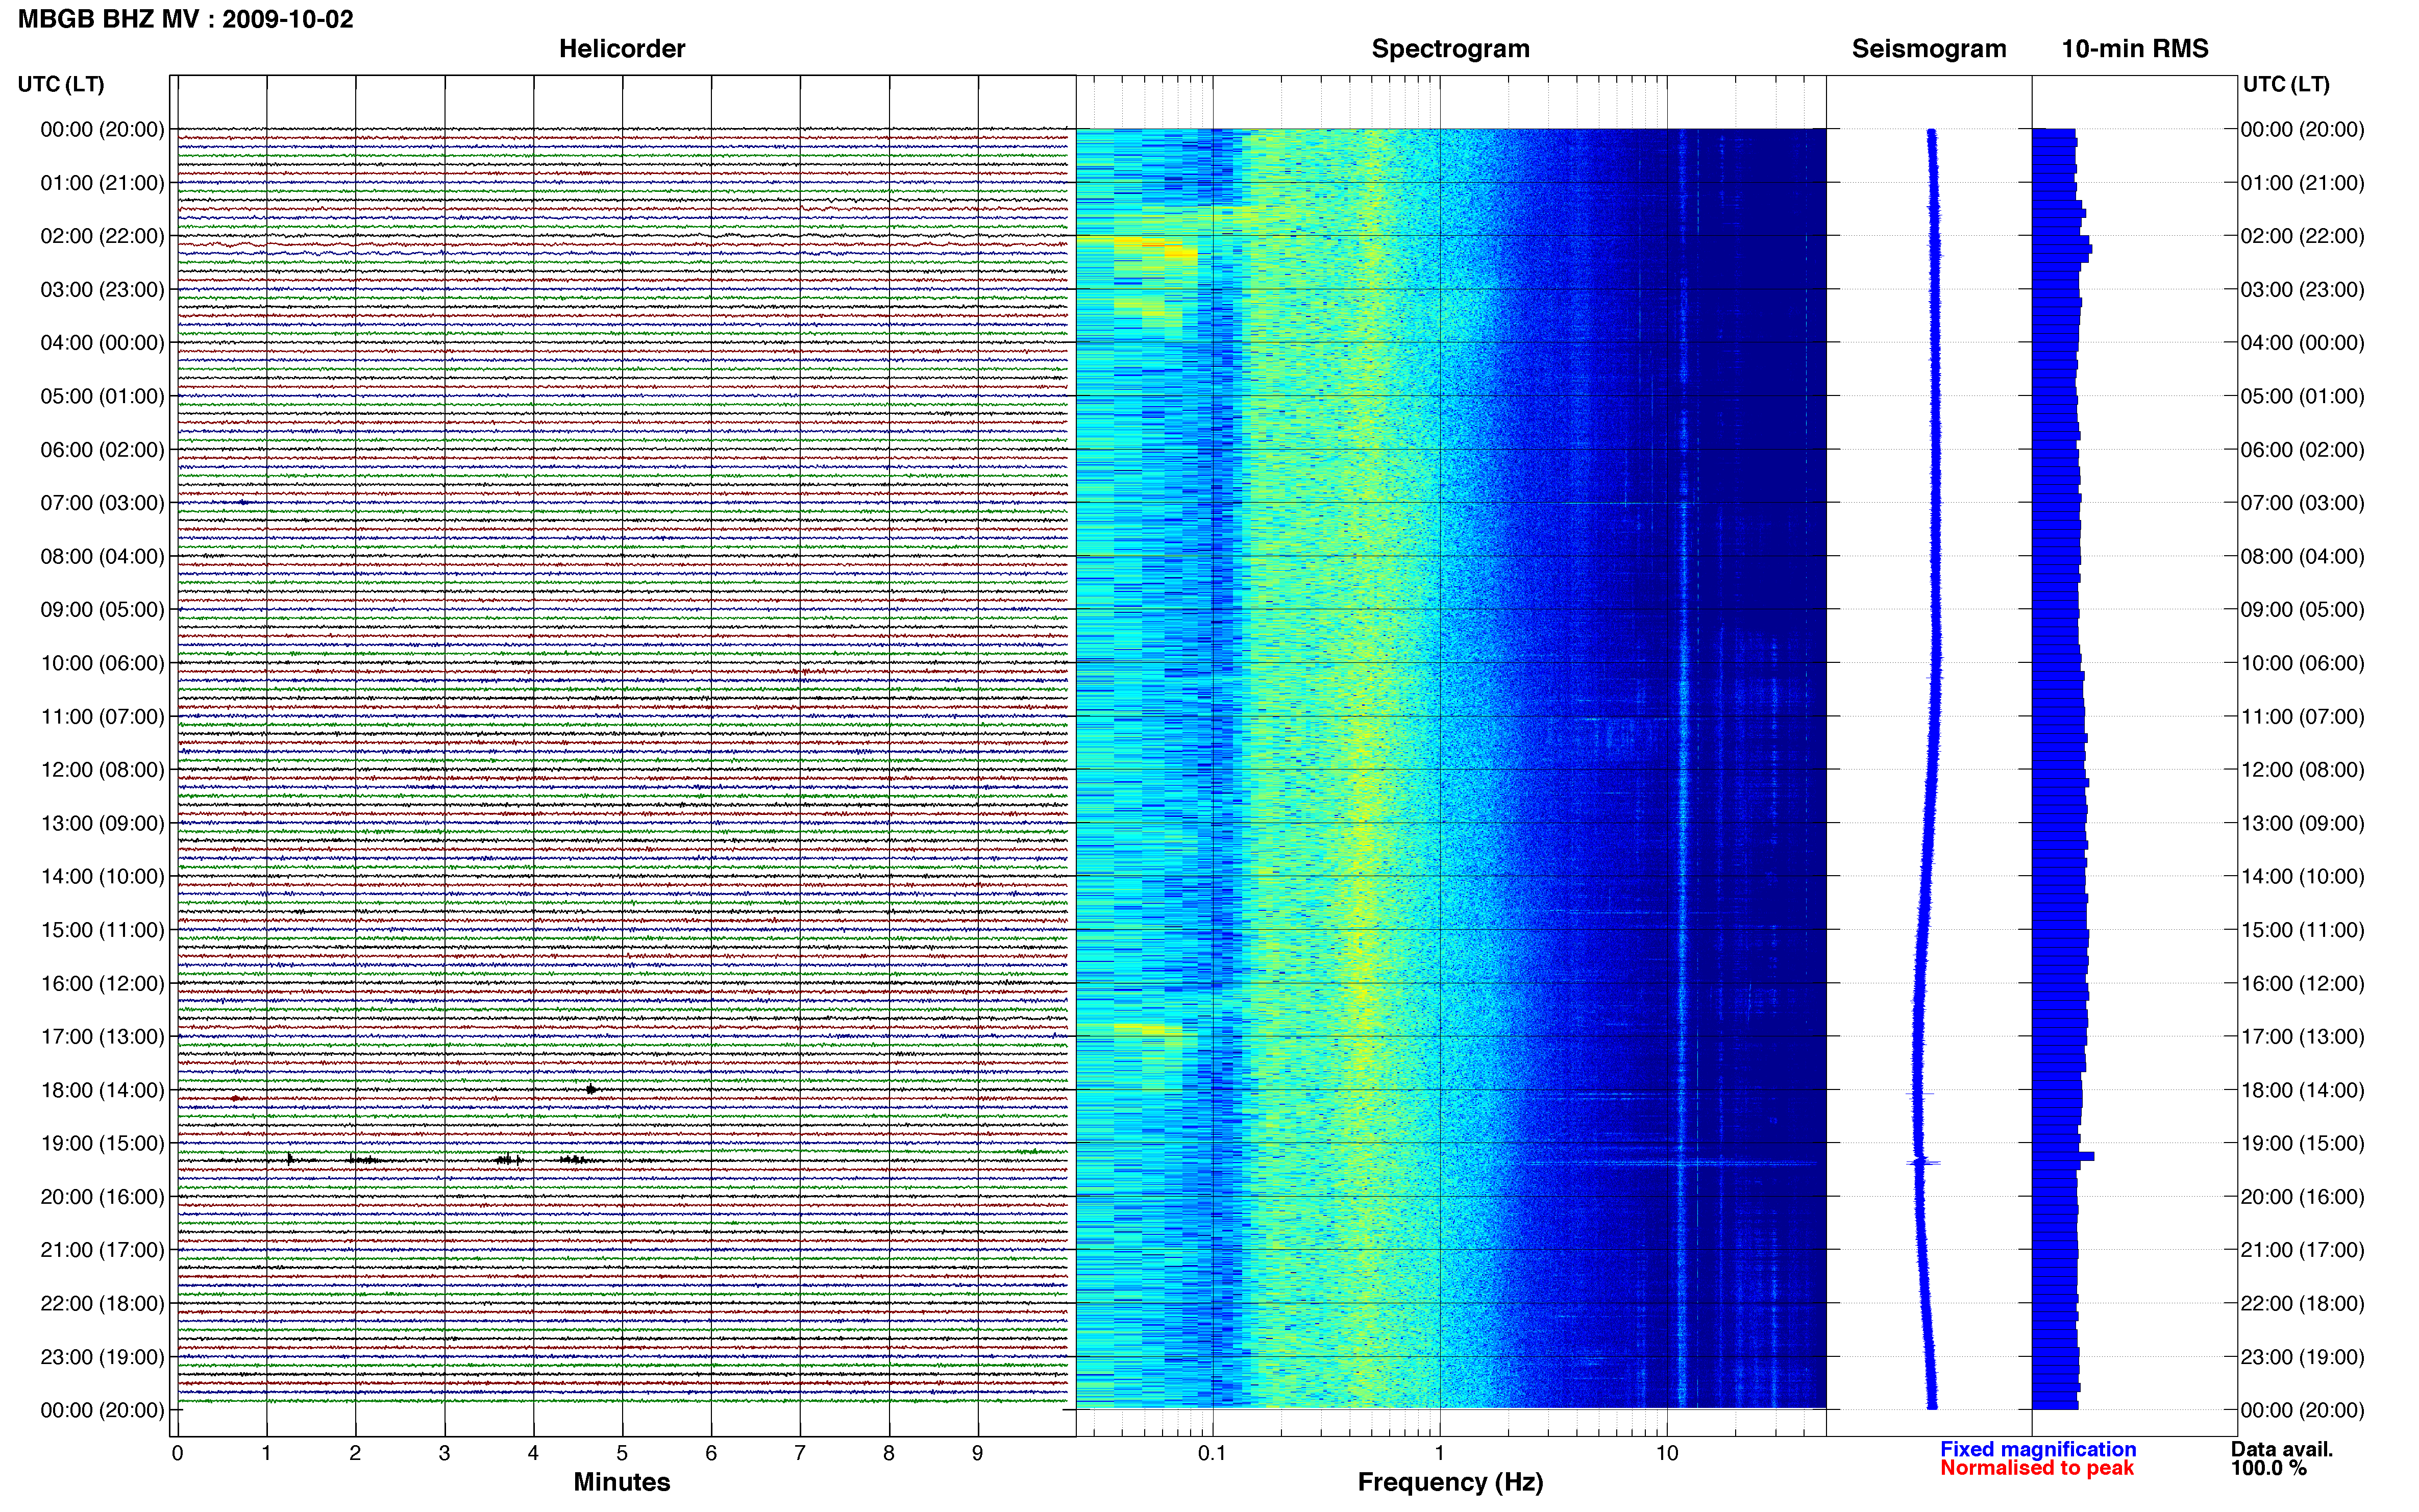Screen dimensions: 2419x1512
Task: Click the '10-min RMS' panel heading
Action: 2134,49
